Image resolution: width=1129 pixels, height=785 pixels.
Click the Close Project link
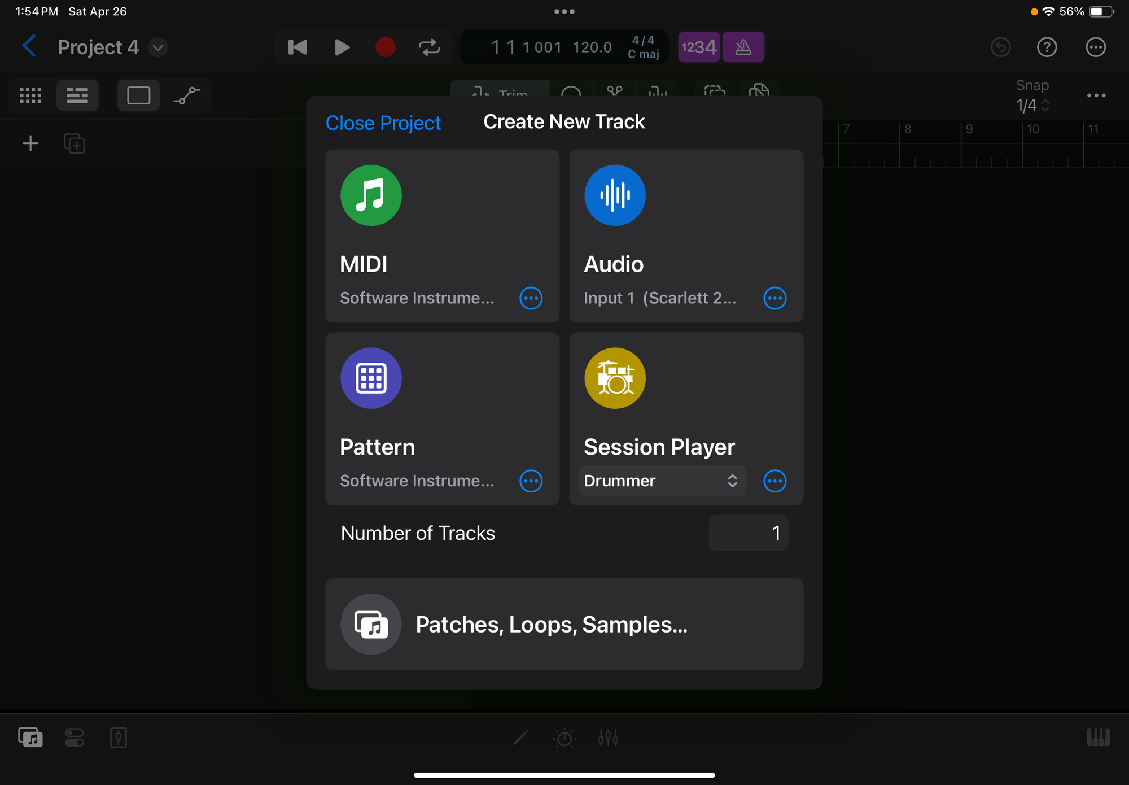point(383,123)
